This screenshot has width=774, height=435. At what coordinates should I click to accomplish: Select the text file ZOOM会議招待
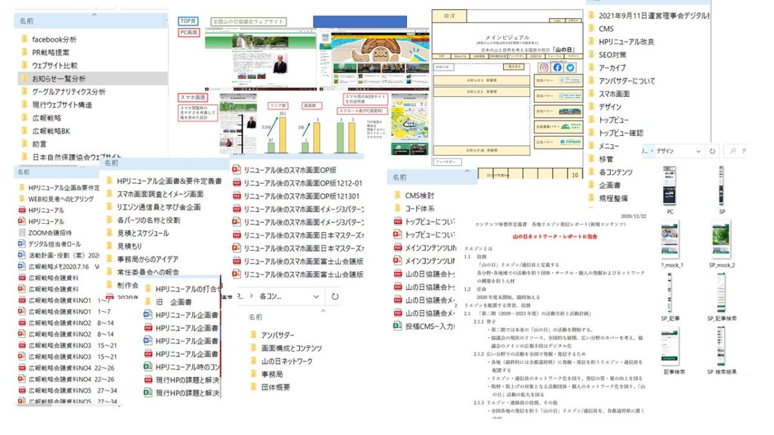44,233
